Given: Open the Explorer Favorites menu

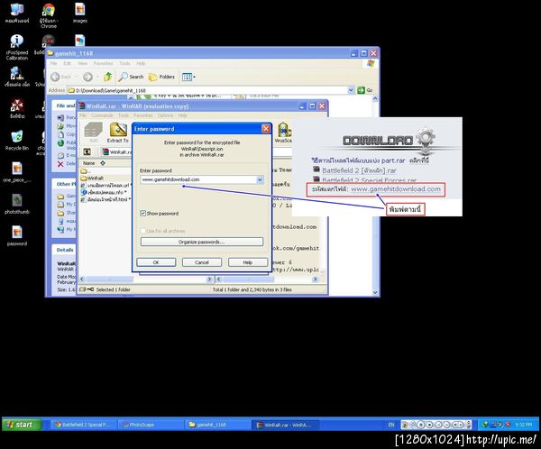Looking at the screenshot, I should (103, 63).
